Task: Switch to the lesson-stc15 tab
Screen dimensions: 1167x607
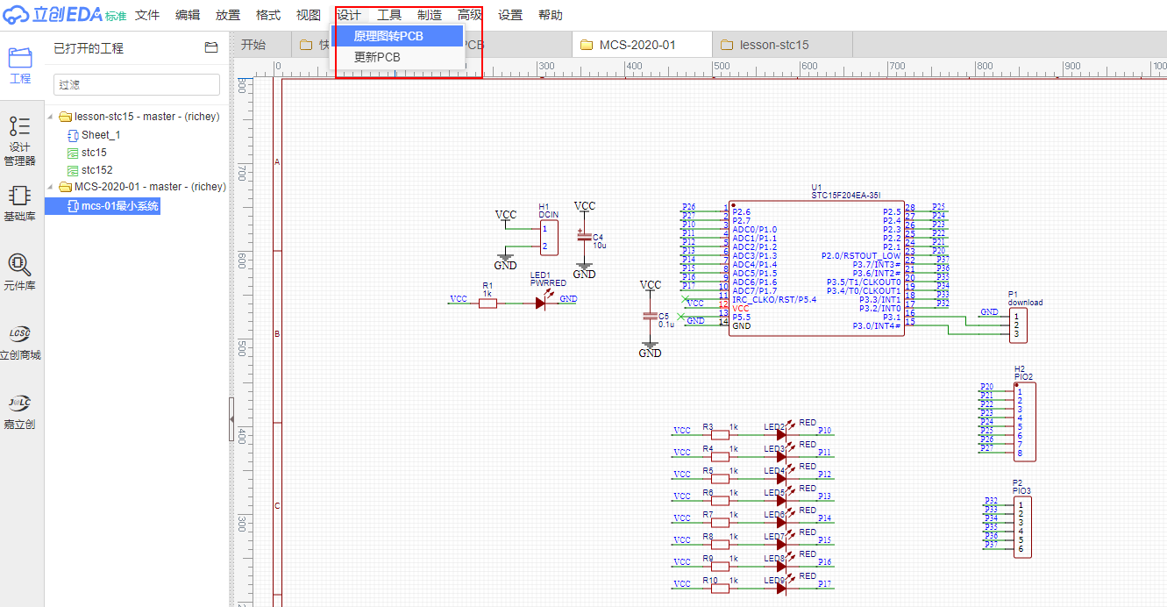Action: [x=781, y=45]
